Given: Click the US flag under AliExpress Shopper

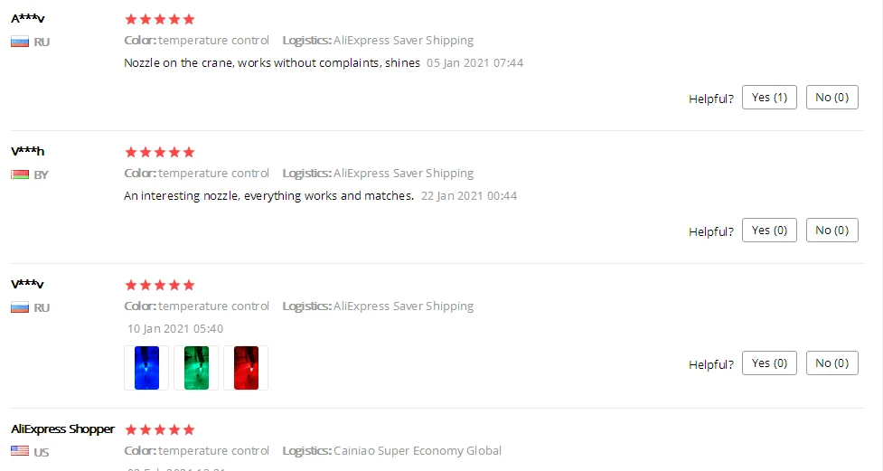Looking at the screenshot, I should (20, 451).
